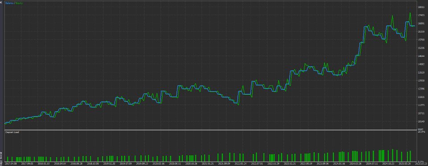Click the 16891 value on the price axis
The image size is (428, 166).
pos(421,24)
